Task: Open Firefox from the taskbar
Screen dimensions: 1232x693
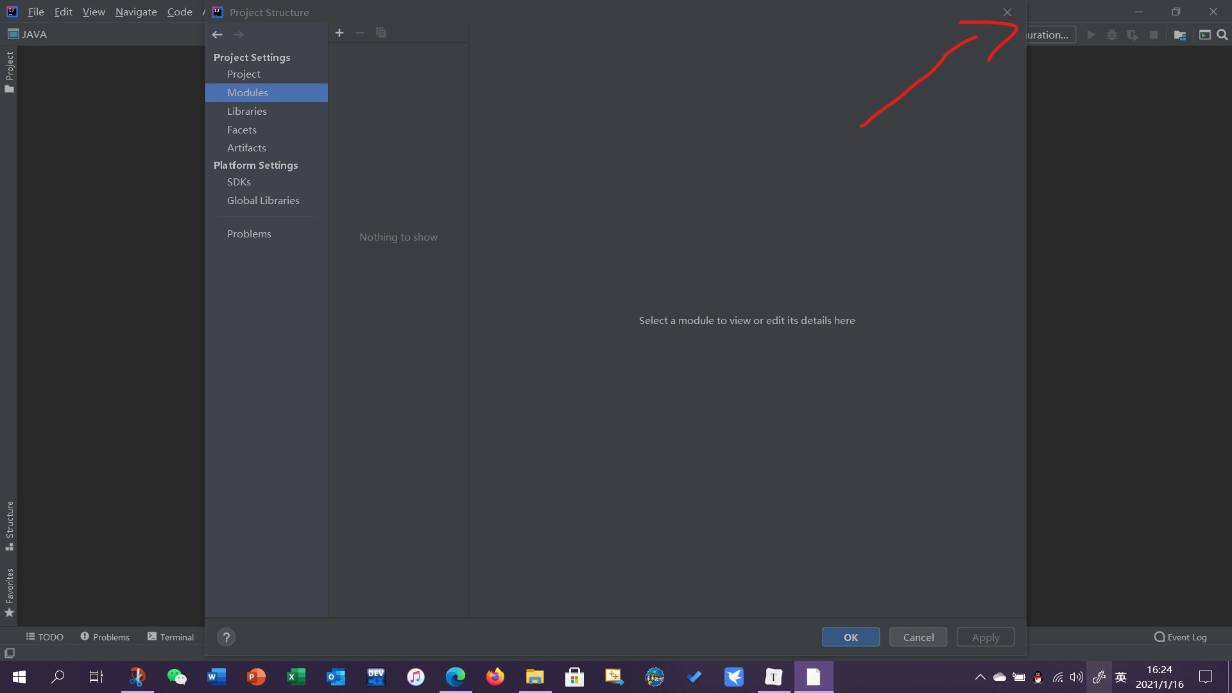Action: click(495, 677)
